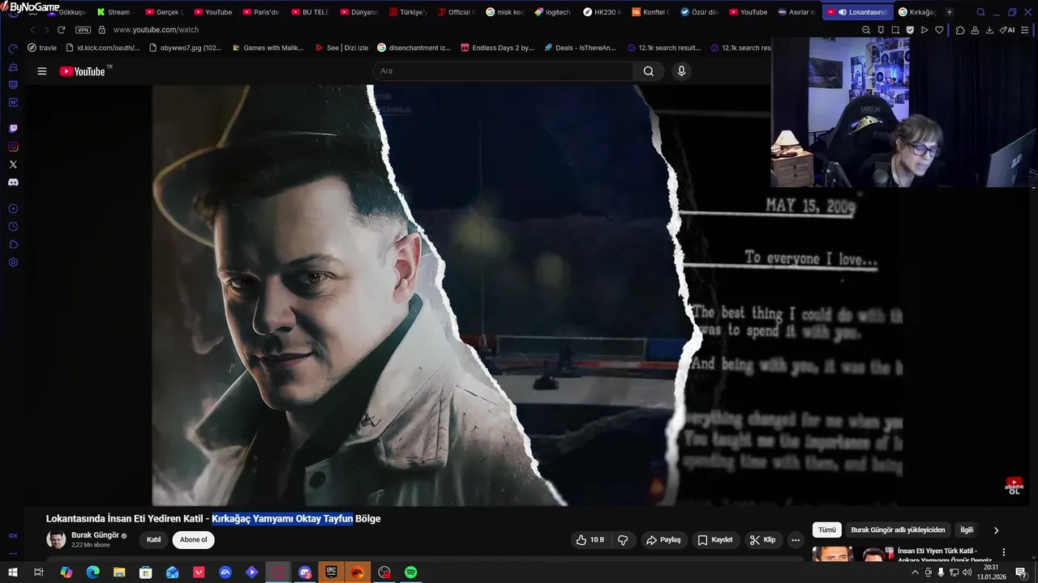Open the extensions cube icon
Screen dimensions: 1038x583
960,30
